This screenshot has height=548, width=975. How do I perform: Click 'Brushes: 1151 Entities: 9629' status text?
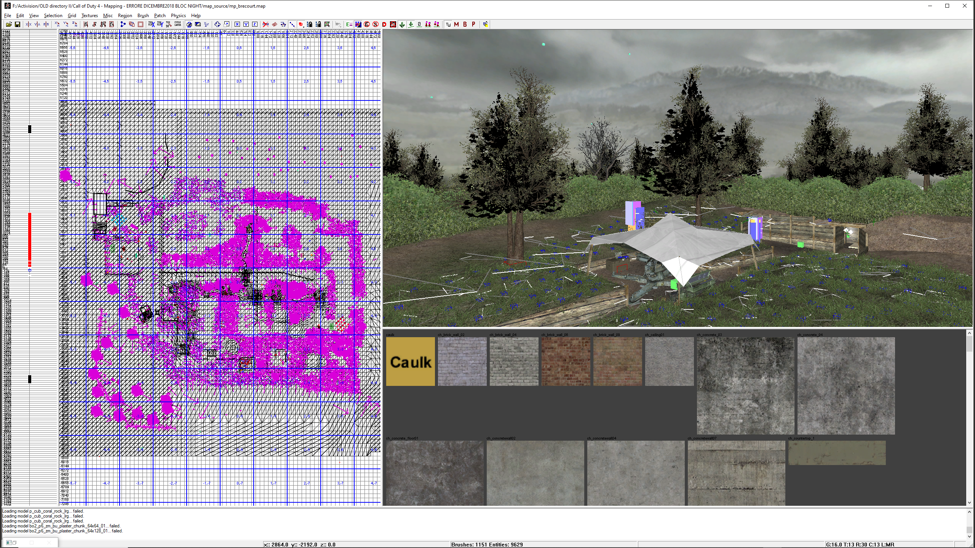pos(487,545)
